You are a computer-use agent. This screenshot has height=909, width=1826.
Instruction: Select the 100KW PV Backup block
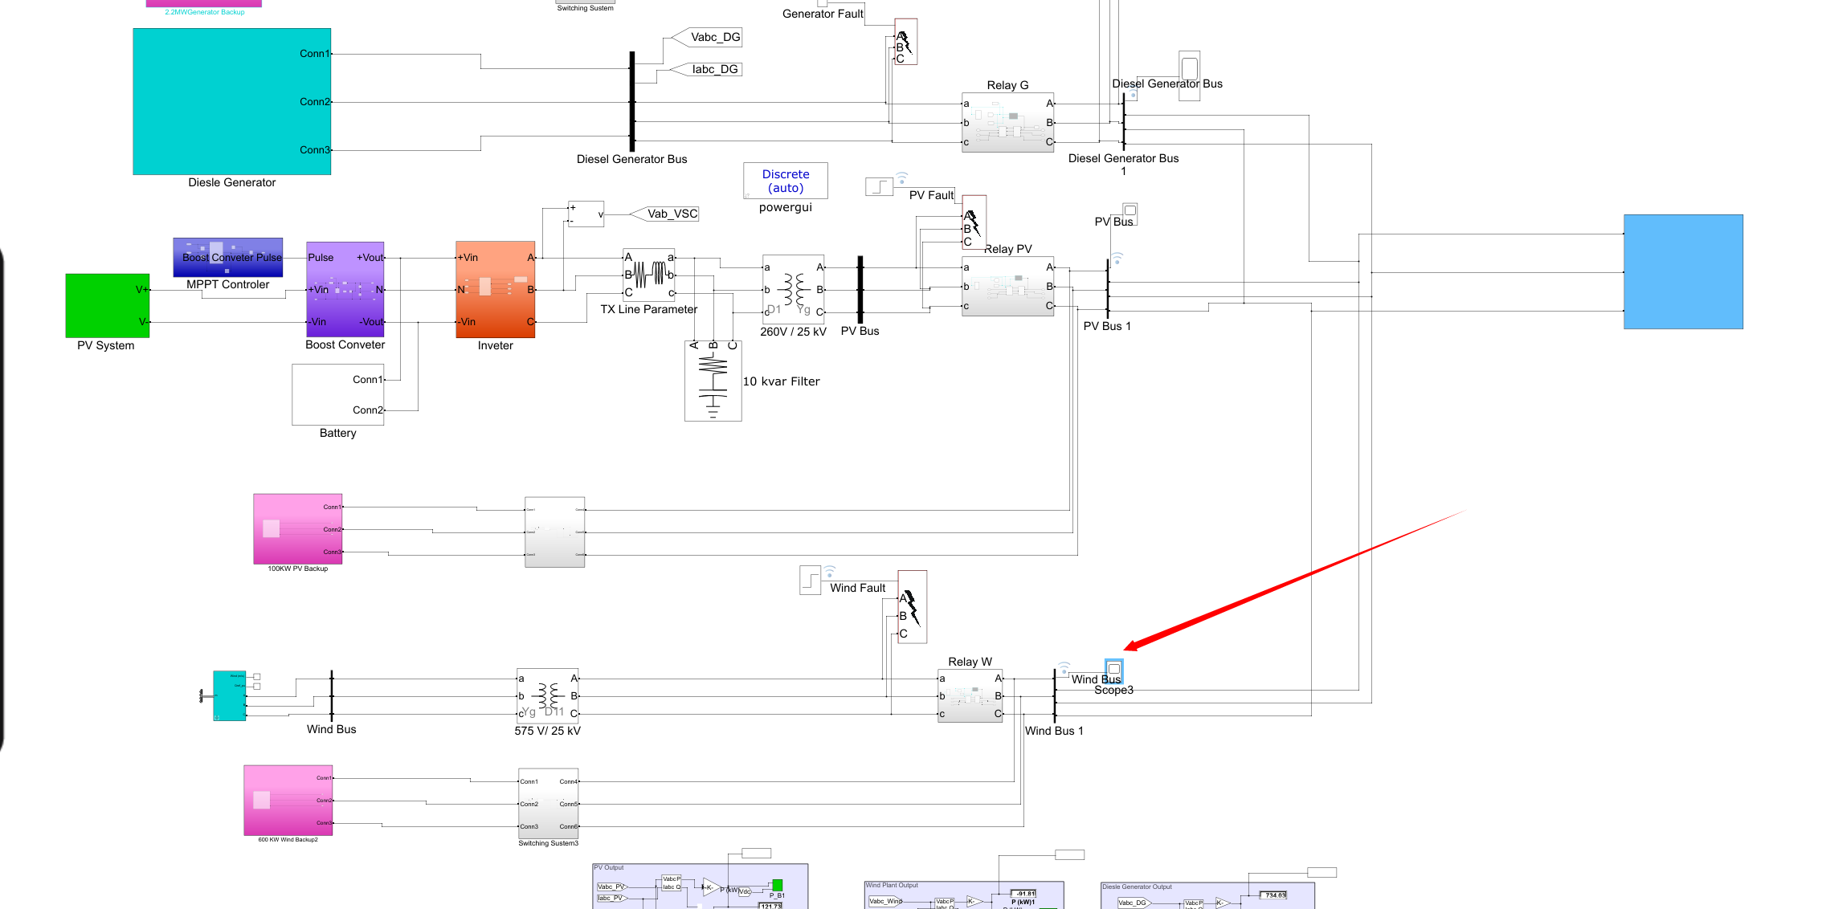point(297,528)
